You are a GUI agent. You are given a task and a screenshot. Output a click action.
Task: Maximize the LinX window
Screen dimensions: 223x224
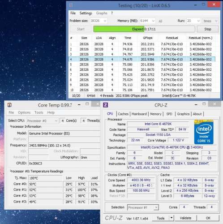click(203, 4)
